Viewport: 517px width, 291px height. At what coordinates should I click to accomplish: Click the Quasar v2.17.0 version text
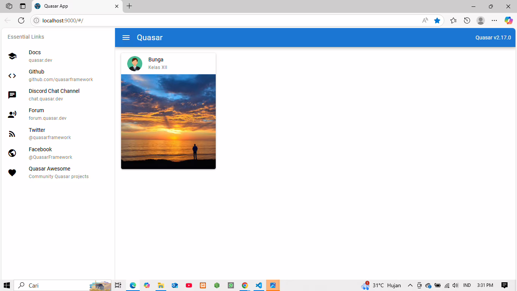coord(493,38)
